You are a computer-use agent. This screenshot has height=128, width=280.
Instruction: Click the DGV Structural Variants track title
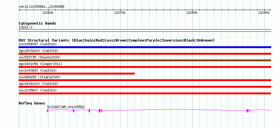point(116,40)
